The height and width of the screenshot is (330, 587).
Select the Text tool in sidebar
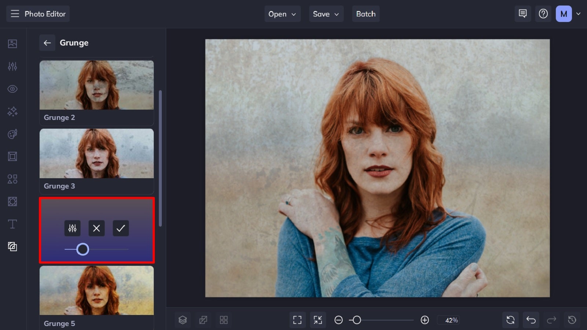click(12, 224)
